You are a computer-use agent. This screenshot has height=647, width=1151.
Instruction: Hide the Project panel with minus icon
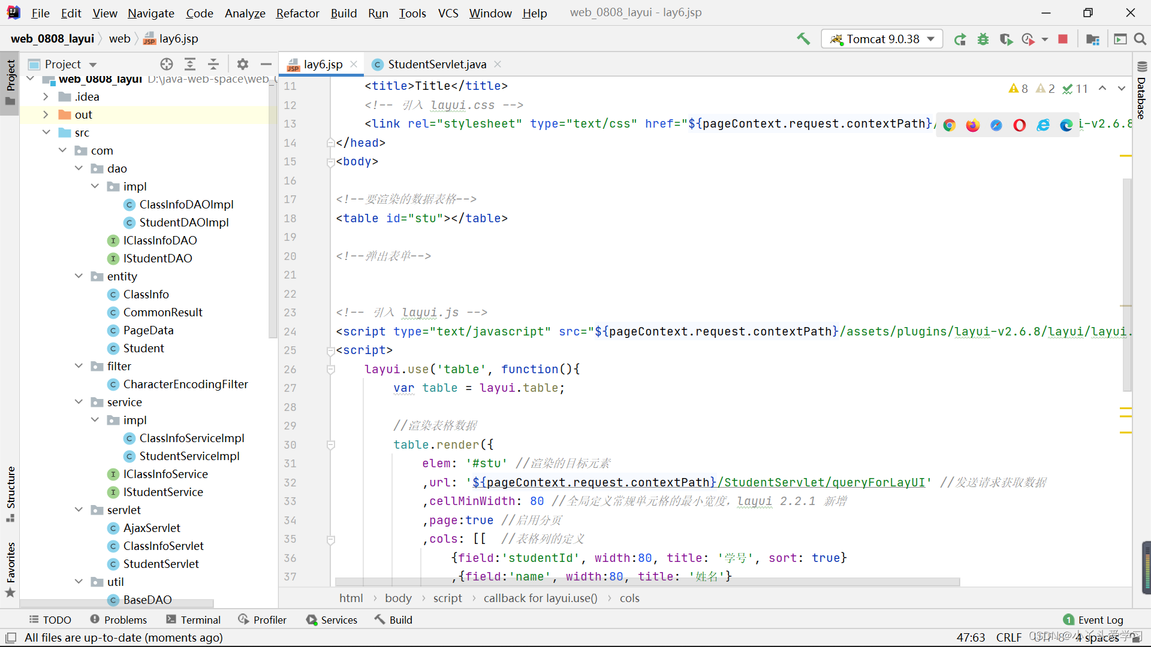266,64
